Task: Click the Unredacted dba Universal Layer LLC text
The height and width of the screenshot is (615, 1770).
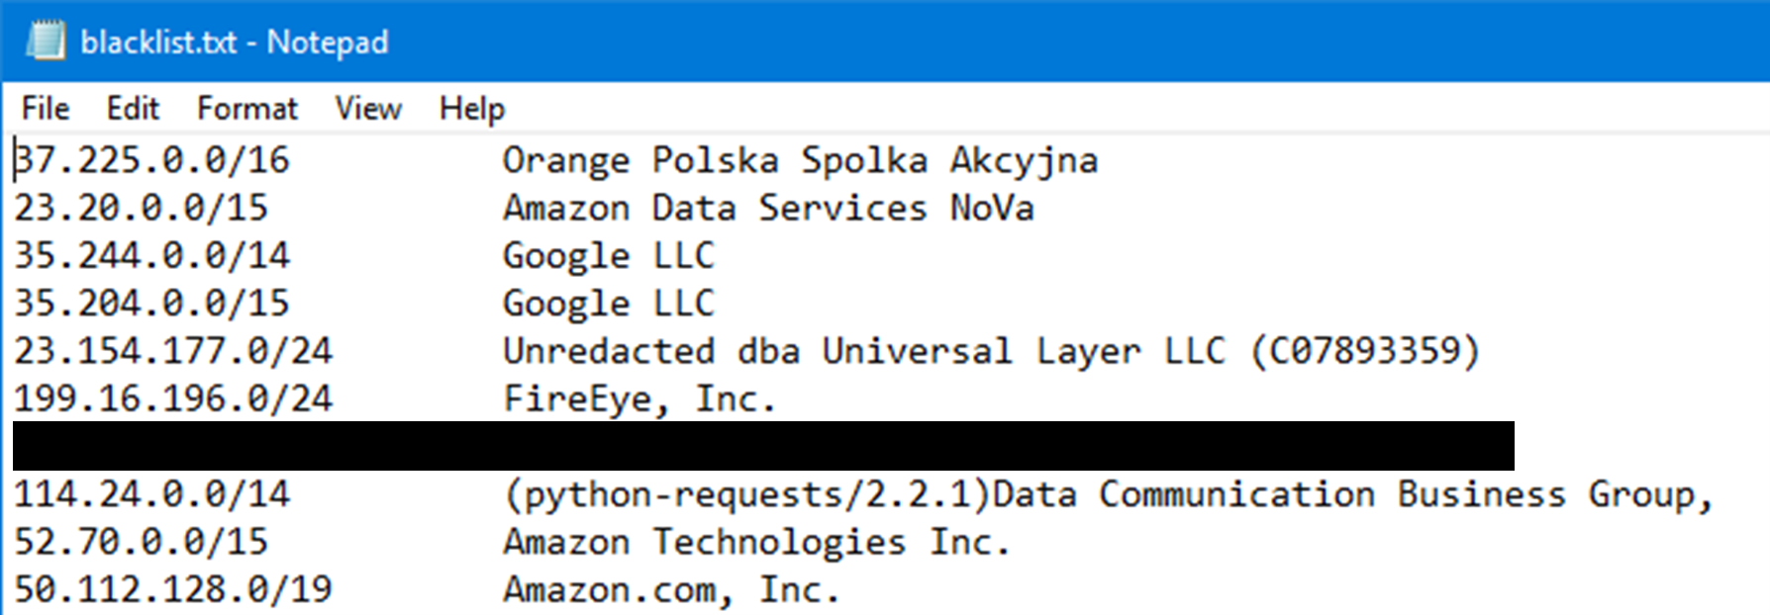Action: click(863, 351)
